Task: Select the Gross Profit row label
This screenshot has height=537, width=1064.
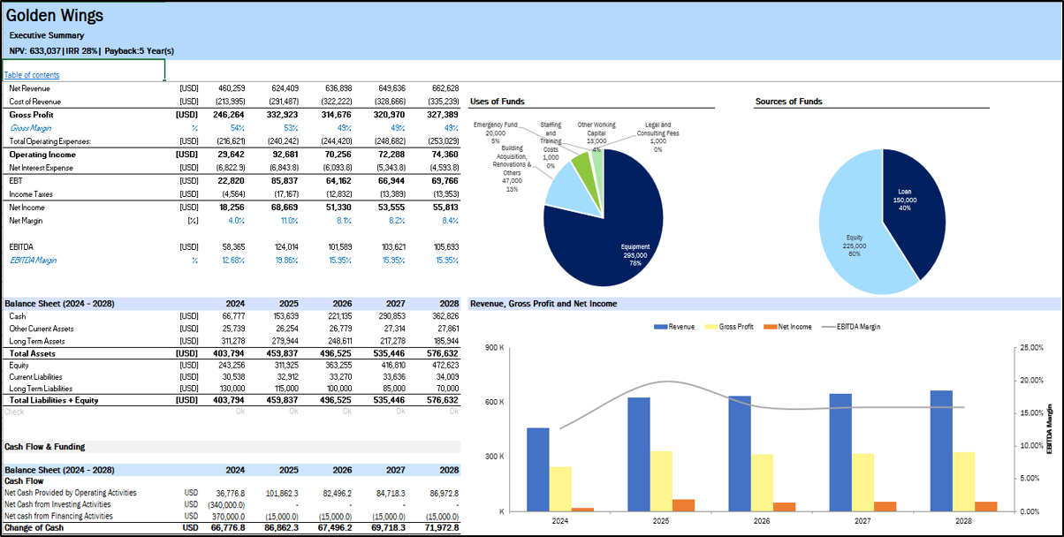Action: [x=33, y=115]
